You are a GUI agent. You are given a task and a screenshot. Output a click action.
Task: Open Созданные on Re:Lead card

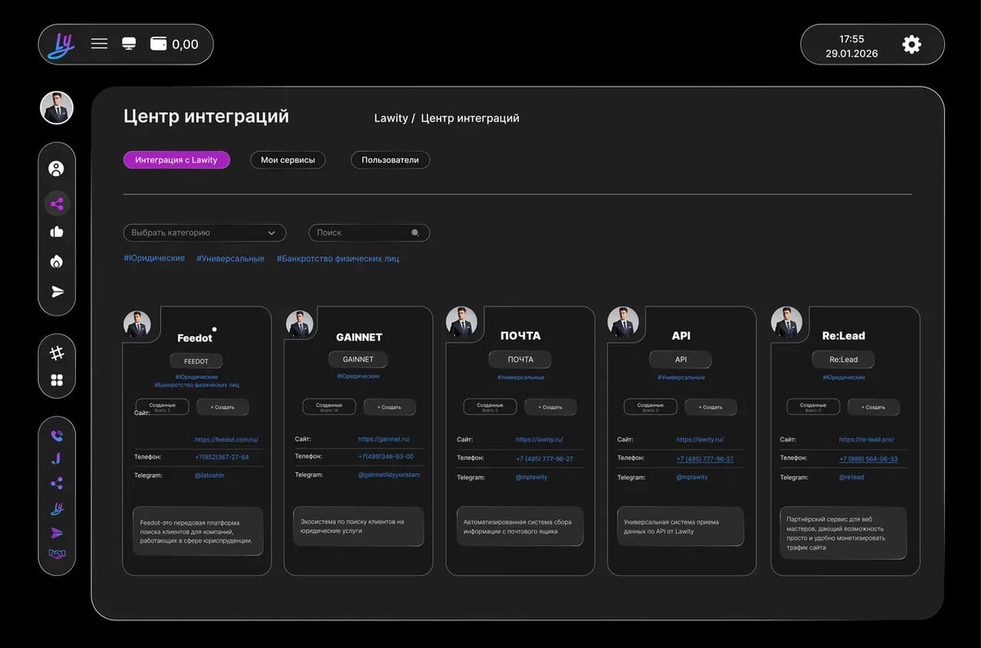pos(813,407)
